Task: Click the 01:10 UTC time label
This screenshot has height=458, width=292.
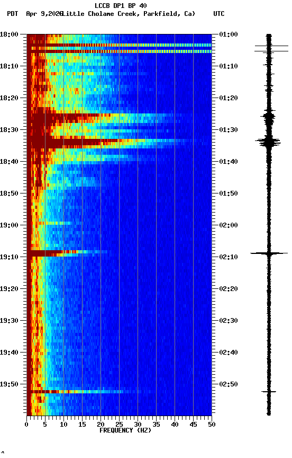Action: [x=229, y=66]
